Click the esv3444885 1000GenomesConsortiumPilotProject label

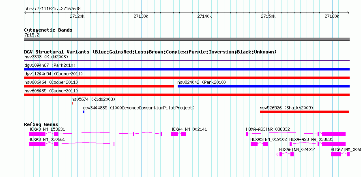click(x=139, y=108)
